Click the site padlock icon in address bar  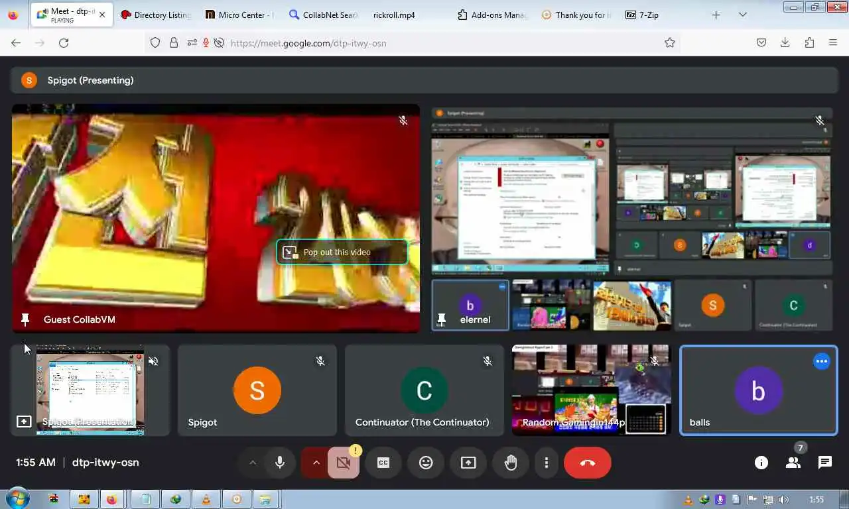(174, 42)
